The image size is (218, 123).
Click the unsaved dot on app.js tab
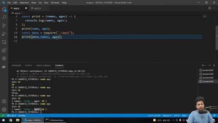tap(26, 8)
